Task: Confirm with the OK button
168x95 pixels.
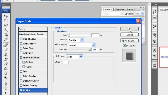Action: pos(129,29)
